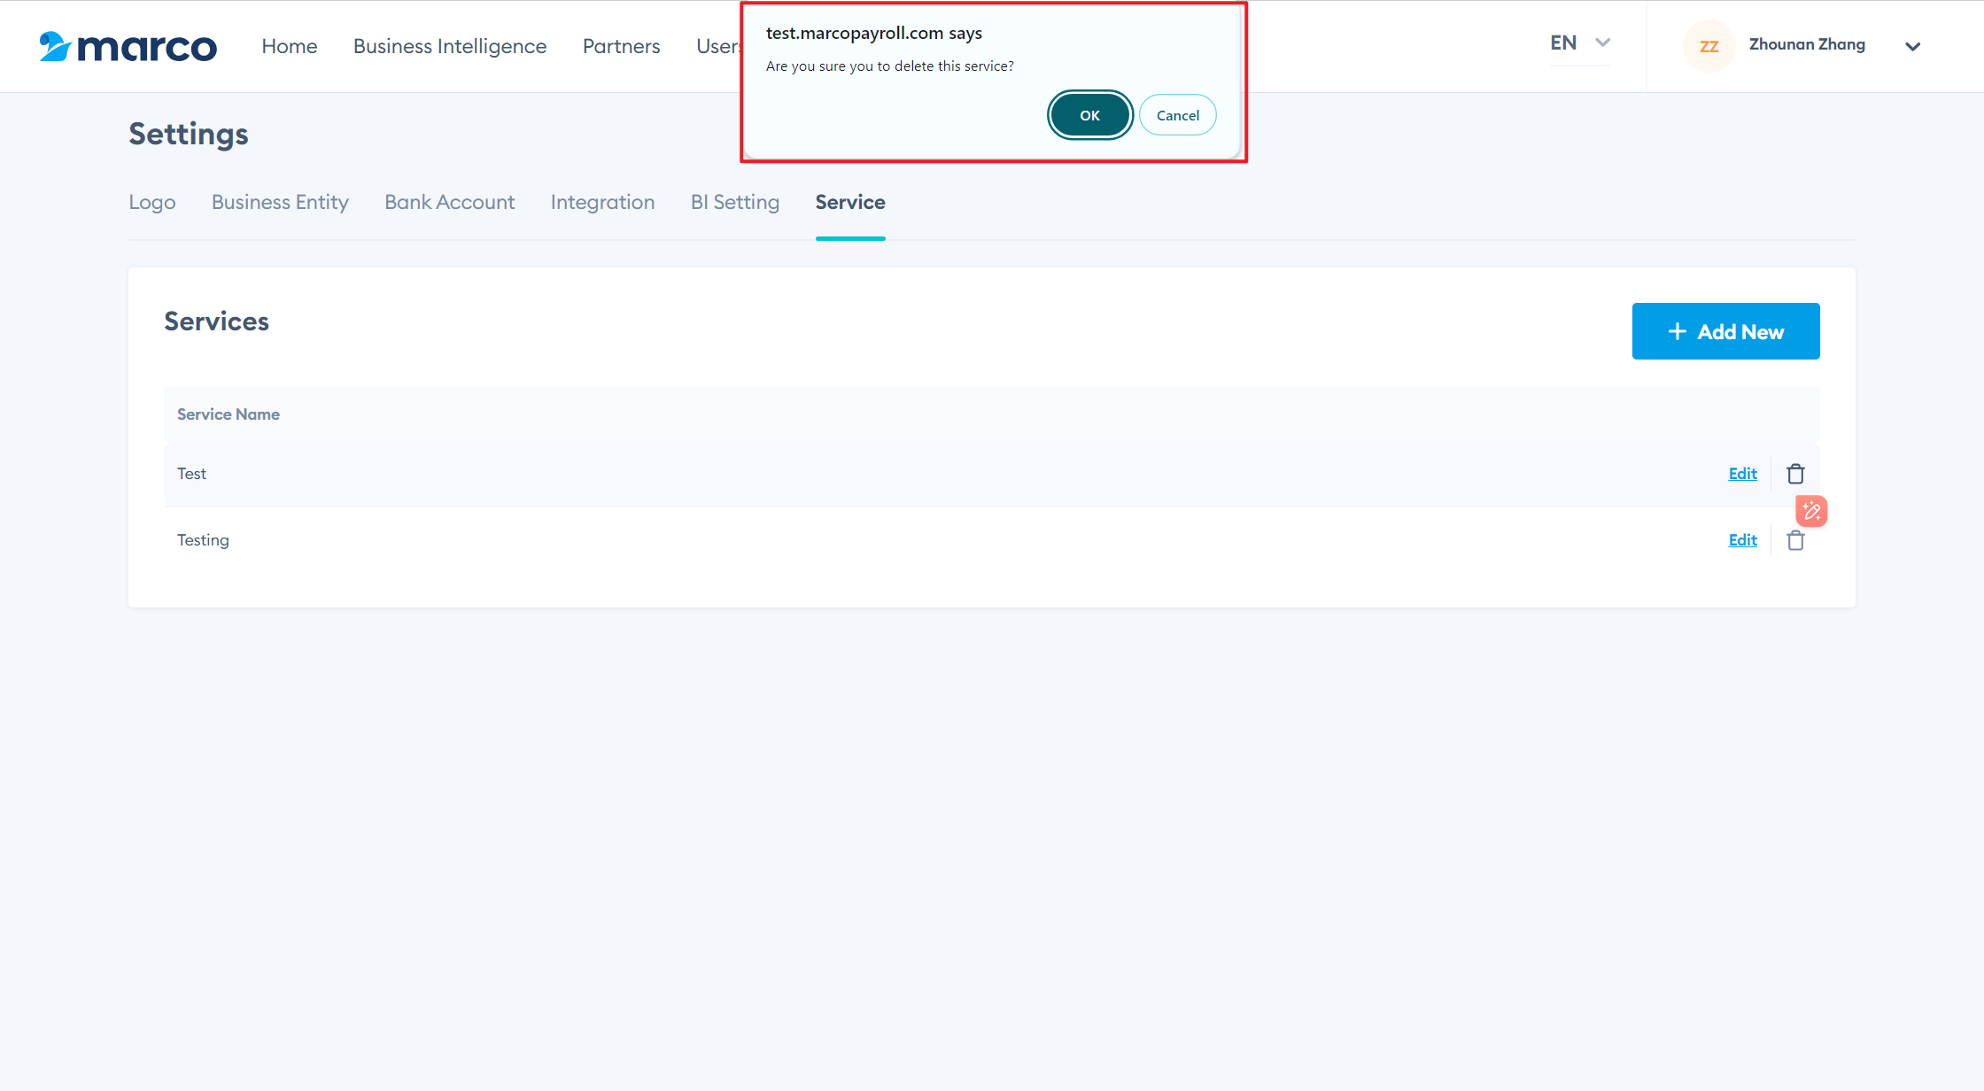Open the BI Setting tab
Screen dimensions: 1984x1091
pos(735,202)
